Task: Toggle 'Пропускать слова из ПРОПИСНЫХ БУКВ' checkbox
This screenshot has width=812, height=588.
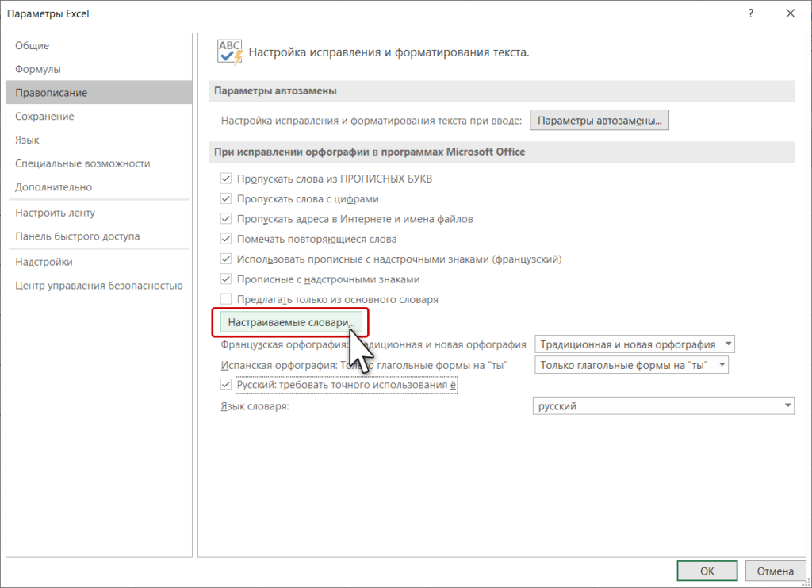Action: click(x=226, y=179)
